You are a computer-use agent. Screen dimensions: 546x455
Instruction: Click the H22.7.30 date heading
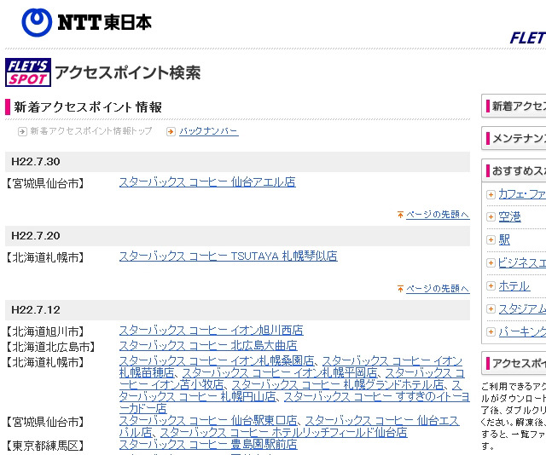[36, 162]
